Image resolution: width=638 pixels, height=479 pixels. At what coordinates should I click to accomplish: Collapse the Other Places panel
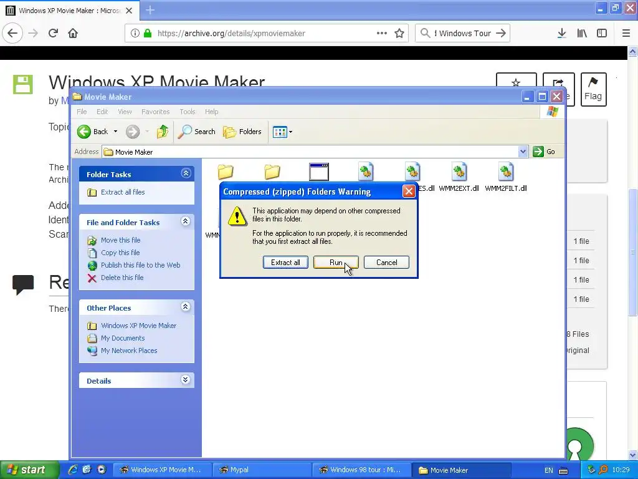pos(186,307)
